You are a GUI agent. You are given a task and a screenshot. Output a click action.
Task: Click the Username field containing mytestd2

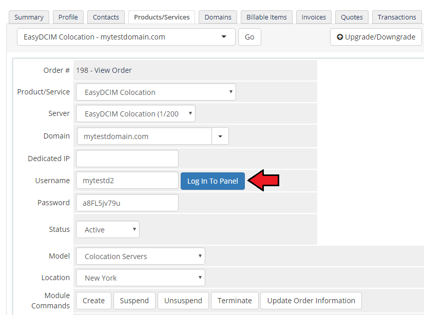point(127,181)
